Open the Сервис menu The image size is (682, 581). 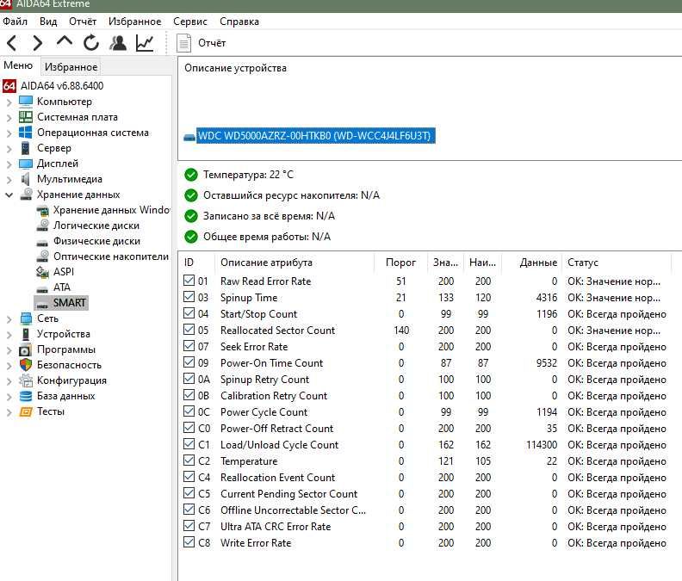(190, 22)
